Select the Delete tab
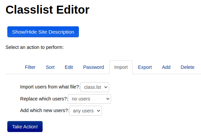The image size is (201, 138). click(187, 67)
